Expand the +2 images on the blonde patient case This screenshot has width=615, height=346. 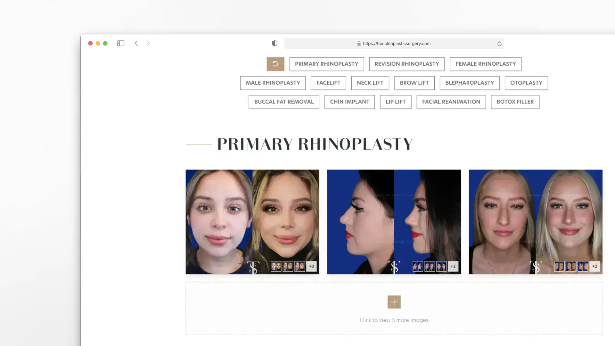tap(594, 266)
